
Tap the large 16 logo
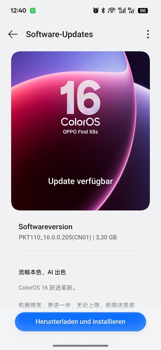[80, 97]
